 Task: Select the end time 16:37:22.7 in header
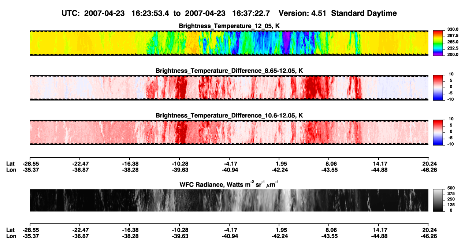(x=251, y=13)
